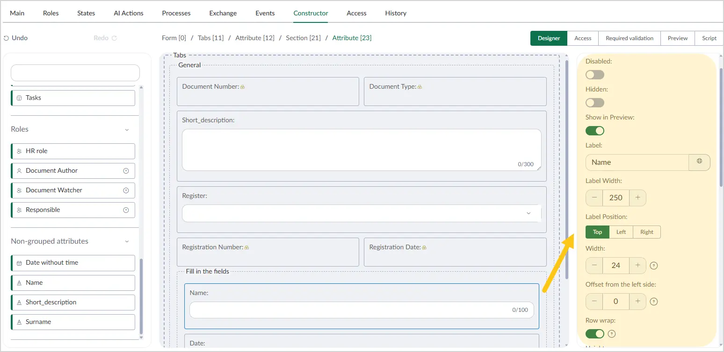Click the person icon on Document Author
The height and width of the screenshot is (352, 724).
[x=19, y=171]
